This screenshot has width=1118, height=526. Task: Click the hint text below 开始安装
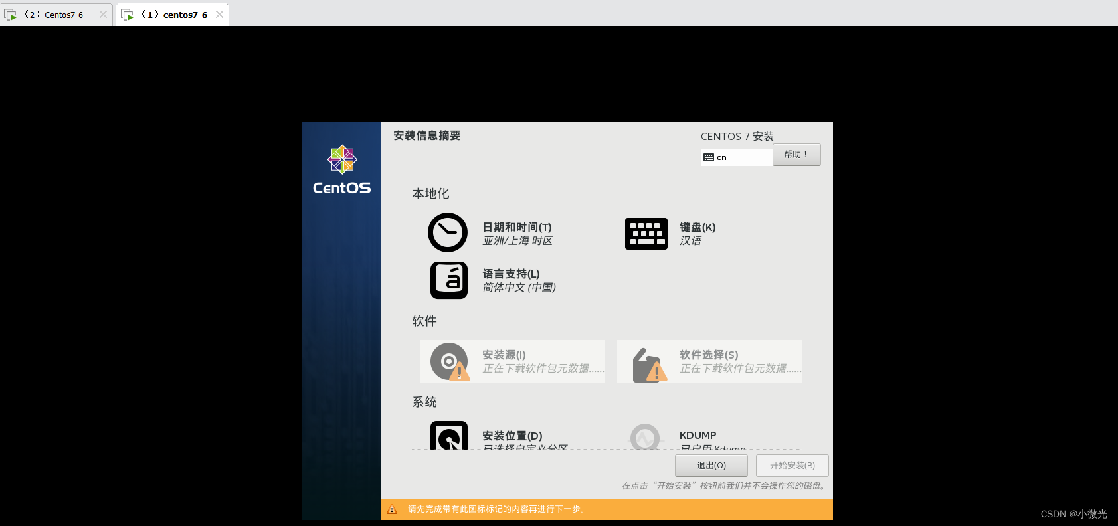coord(725,486)
